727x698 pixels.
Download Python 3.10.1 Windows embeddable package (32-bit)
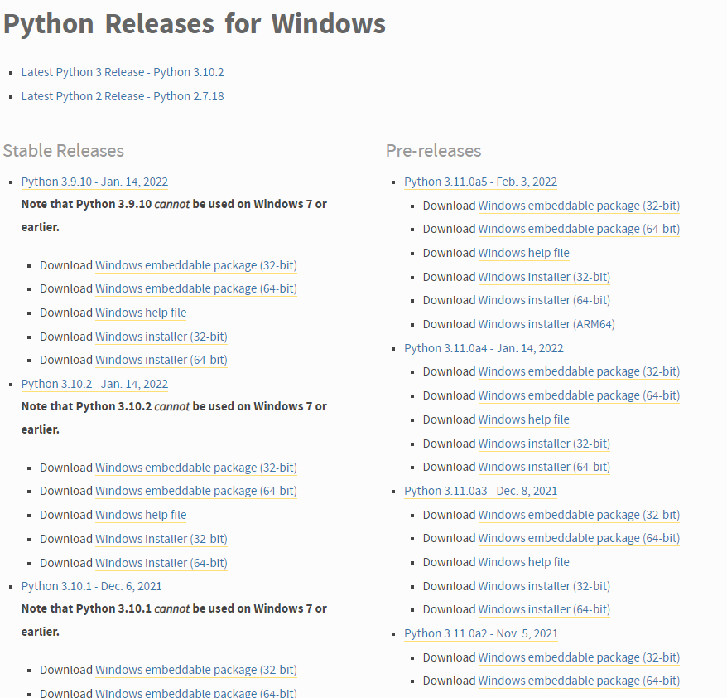coord(196,670)
